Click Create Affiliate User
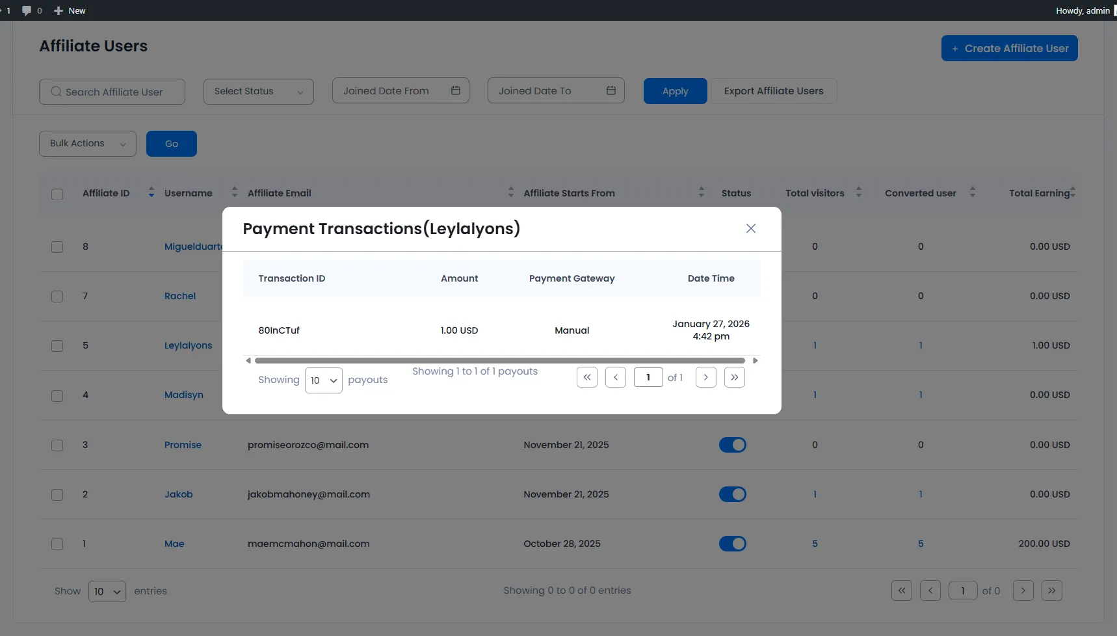This screenshot has width=1117, height=636. point(1008,48)
